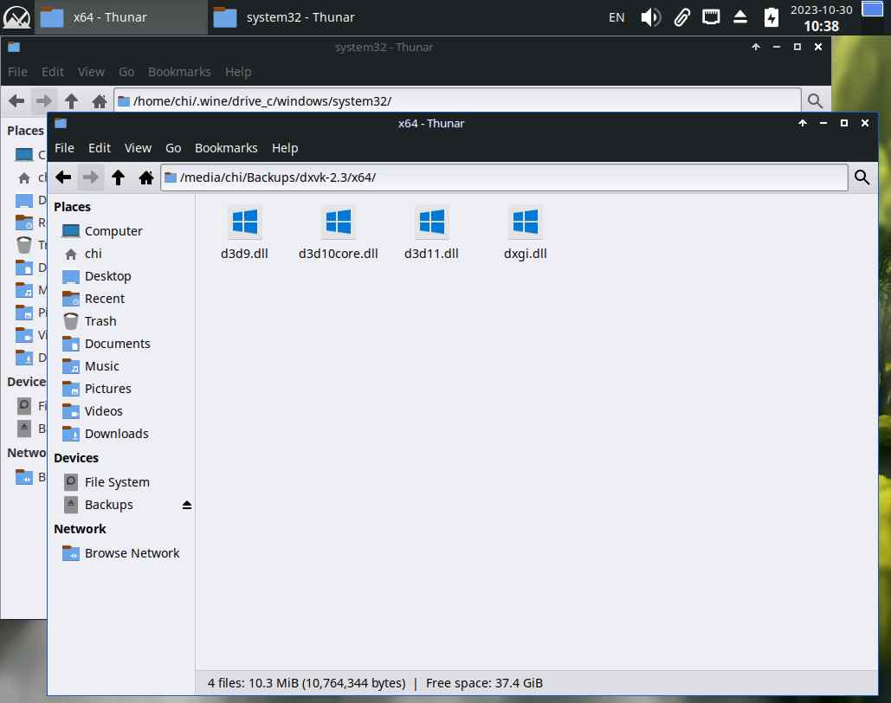The height and width of the screenshot is (703, 891).
Task: Open View menu in system32 window
Action: coord(91,72)
